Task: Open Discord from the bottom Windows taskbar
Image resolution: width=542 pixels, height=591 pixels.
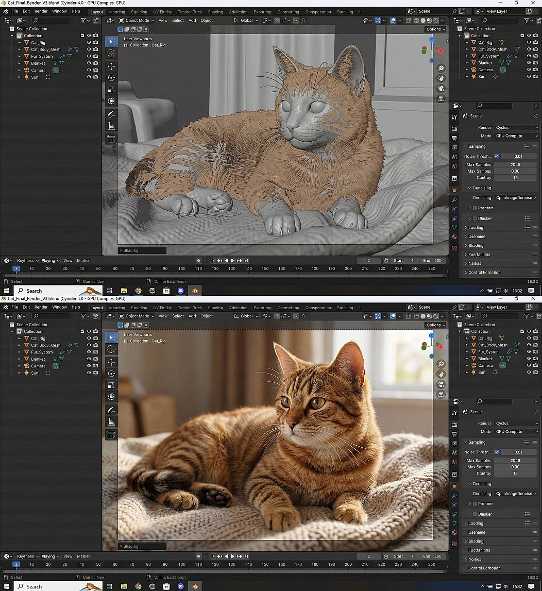Action: [x=181, y=586]
